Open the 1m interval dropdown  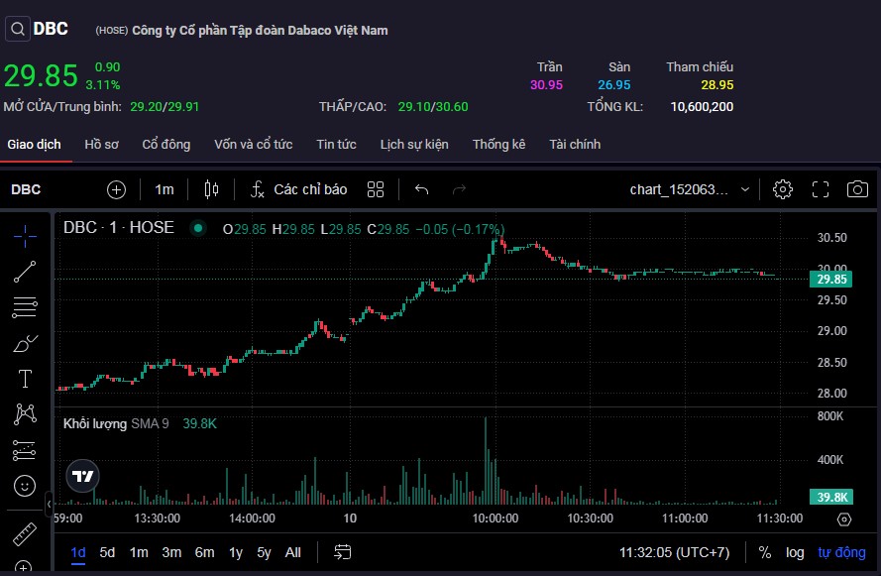point(165,189)
